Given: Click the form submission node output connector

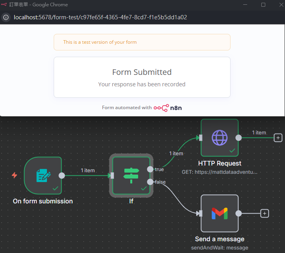Looking at the screenshot, I should click(62, 175).
